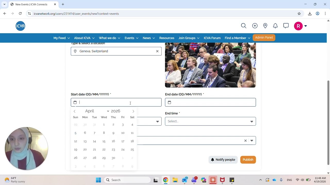Open the weather widget showing 64°F
This screenshot has width=330, height=185.
click(x=15, y=180)
